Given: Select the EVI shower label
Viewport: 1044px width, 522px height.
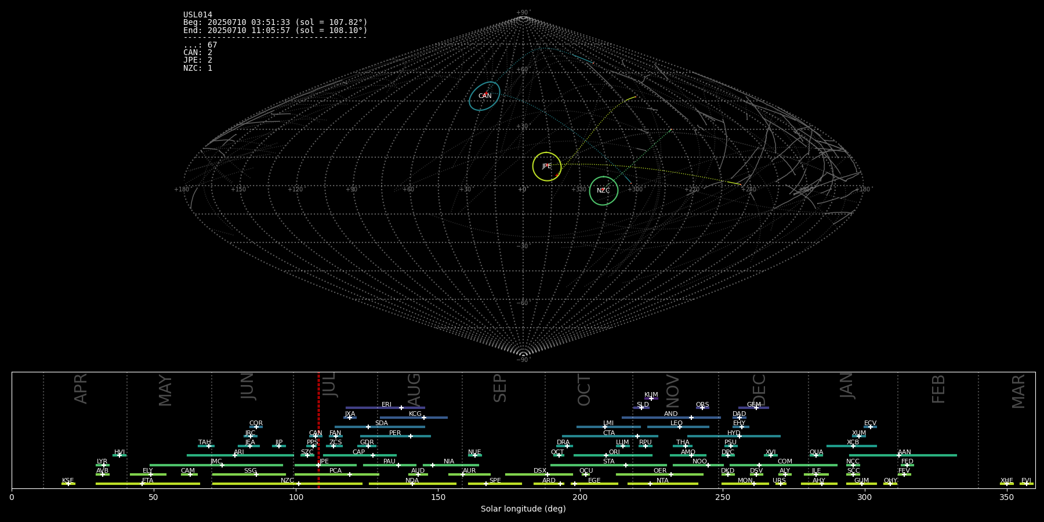Looking at the screenshot, I should click(1026, 481).
